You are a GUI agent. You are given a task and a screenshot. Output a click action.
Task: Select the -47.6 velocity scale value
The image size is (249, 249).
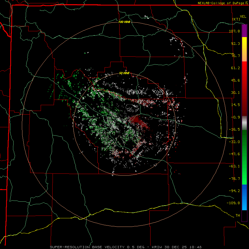234,154
